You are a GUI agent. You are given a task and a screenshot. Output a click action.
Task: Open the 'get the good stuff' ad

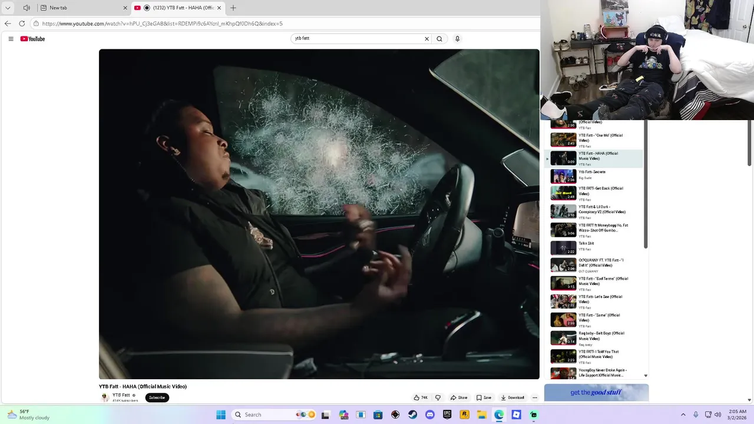click(x=596, y=393)
